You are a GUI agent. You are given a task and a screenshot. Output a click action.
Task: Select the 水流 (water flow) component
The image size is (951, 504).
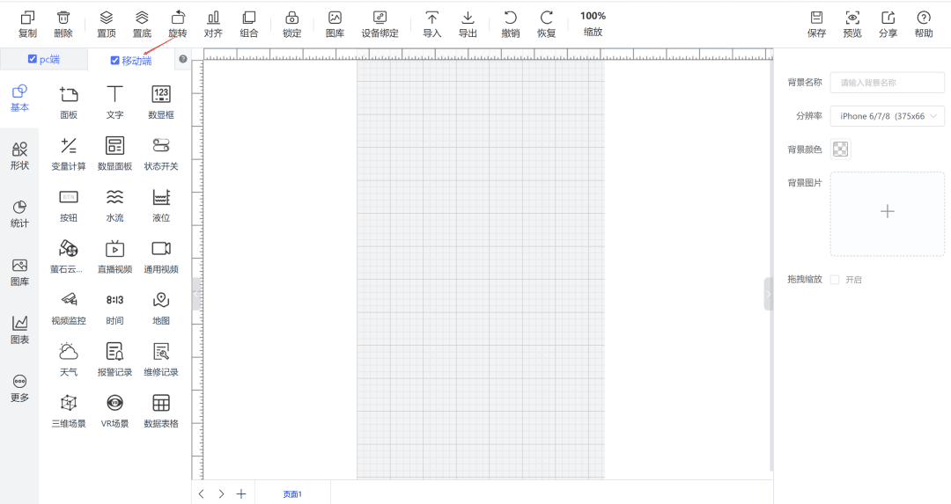click(x=114, y=205)
